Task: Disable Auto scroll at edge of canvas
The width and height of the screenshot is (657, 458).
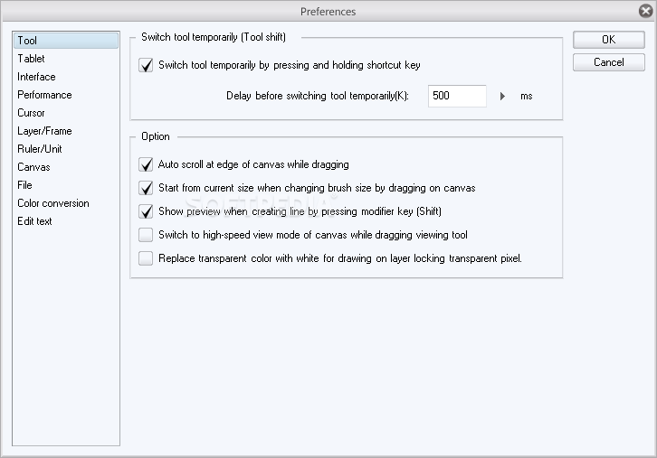Action: (x=146, y=164)
